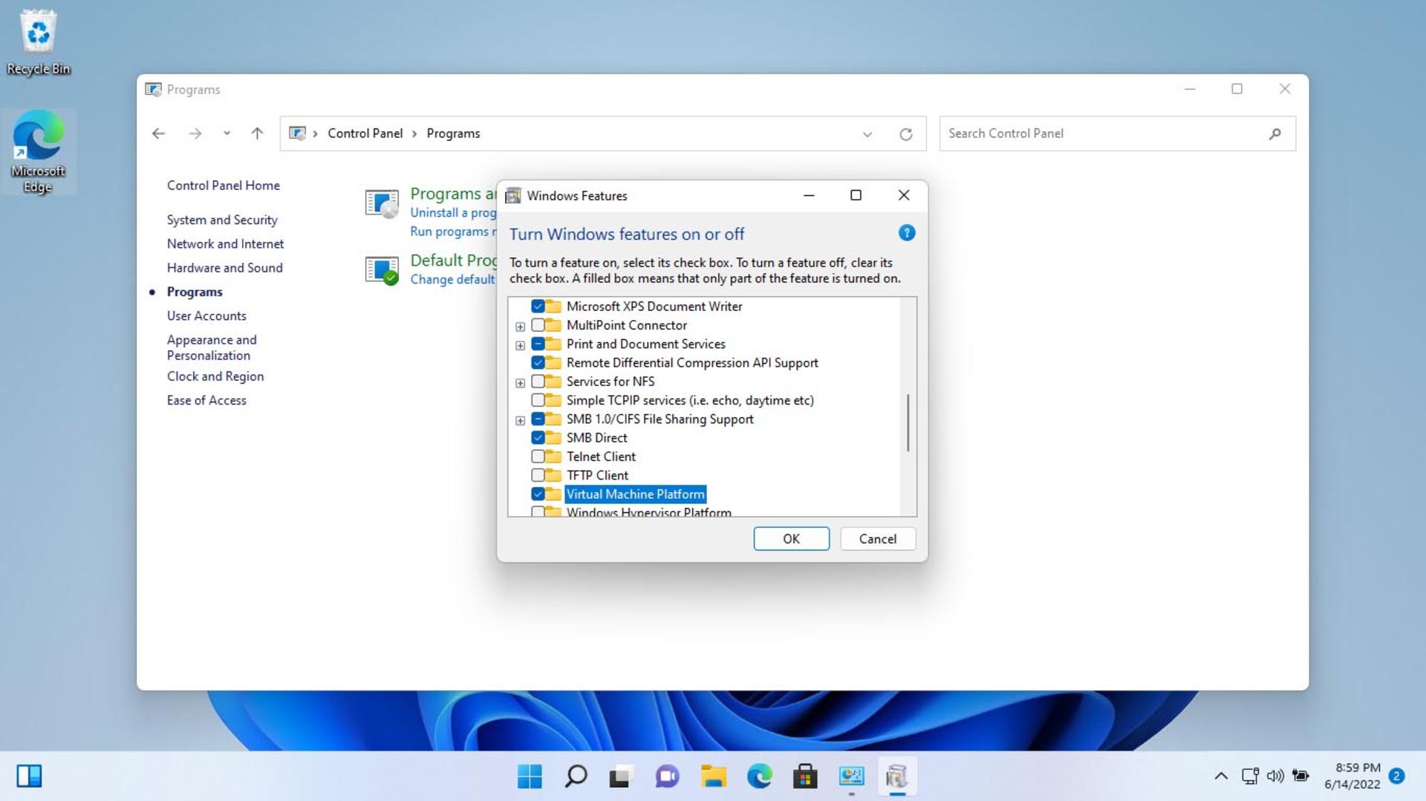Expand SMB 1.0/CIFS File Sharing Support node
The width and height of the screenshot is (1426, 801).
click(x=520, y=420)
